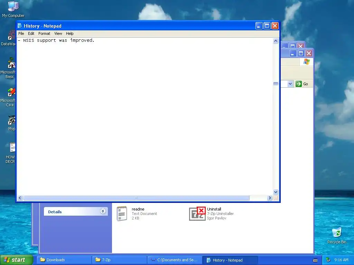The height and width of the screenshot is (265, 354).
Task: Maximize the History - Notepad window
Action: [x=267, y=26]
